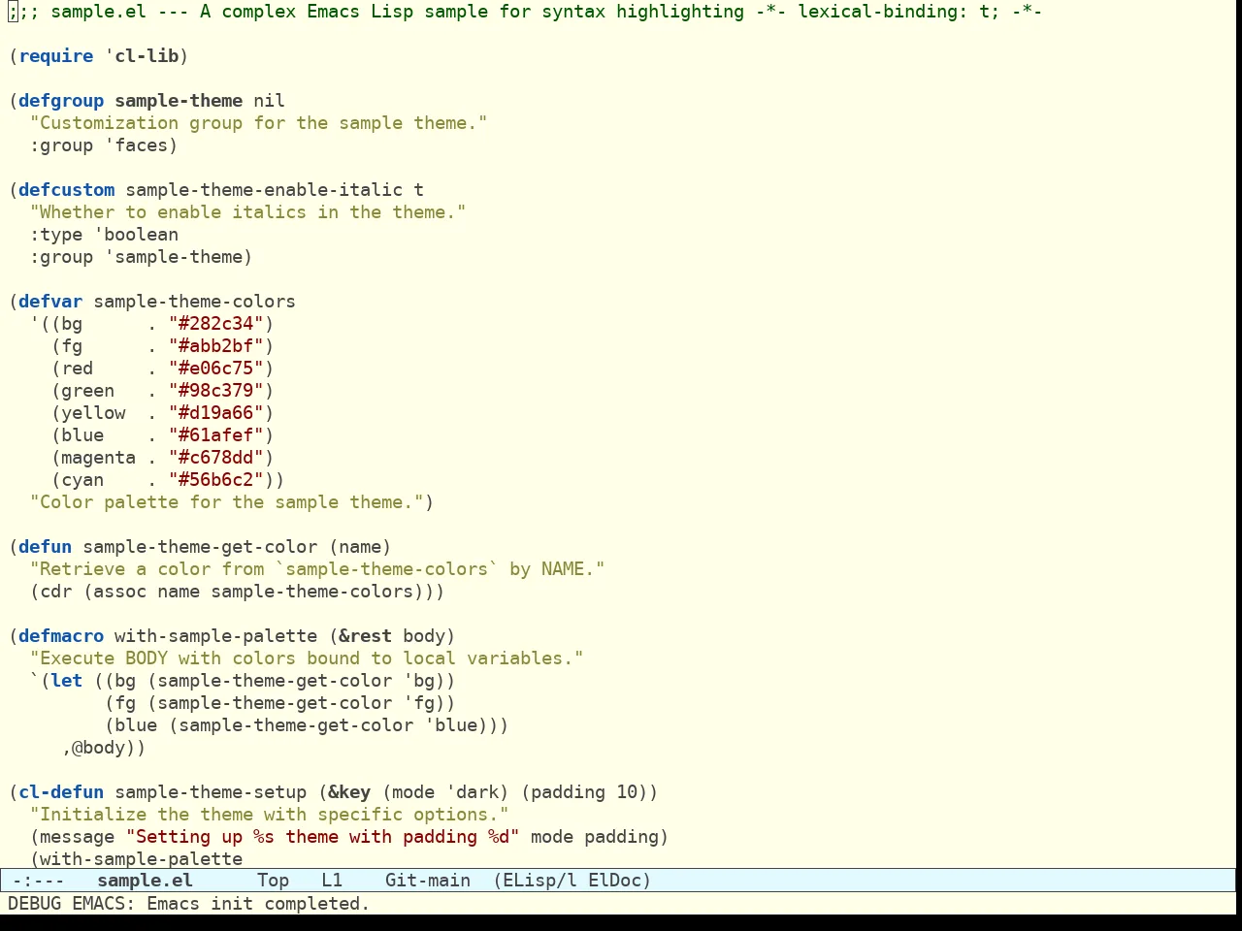Click the '&rest' keyword

pos(366,636)
